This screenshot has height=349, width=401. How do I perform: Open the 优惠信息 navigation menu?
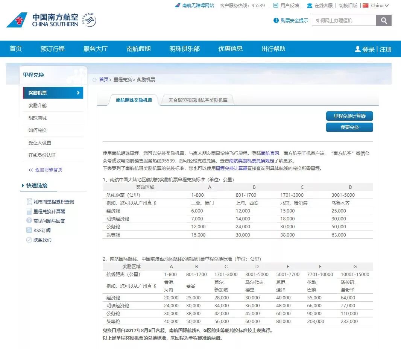[x=230, y=49]
